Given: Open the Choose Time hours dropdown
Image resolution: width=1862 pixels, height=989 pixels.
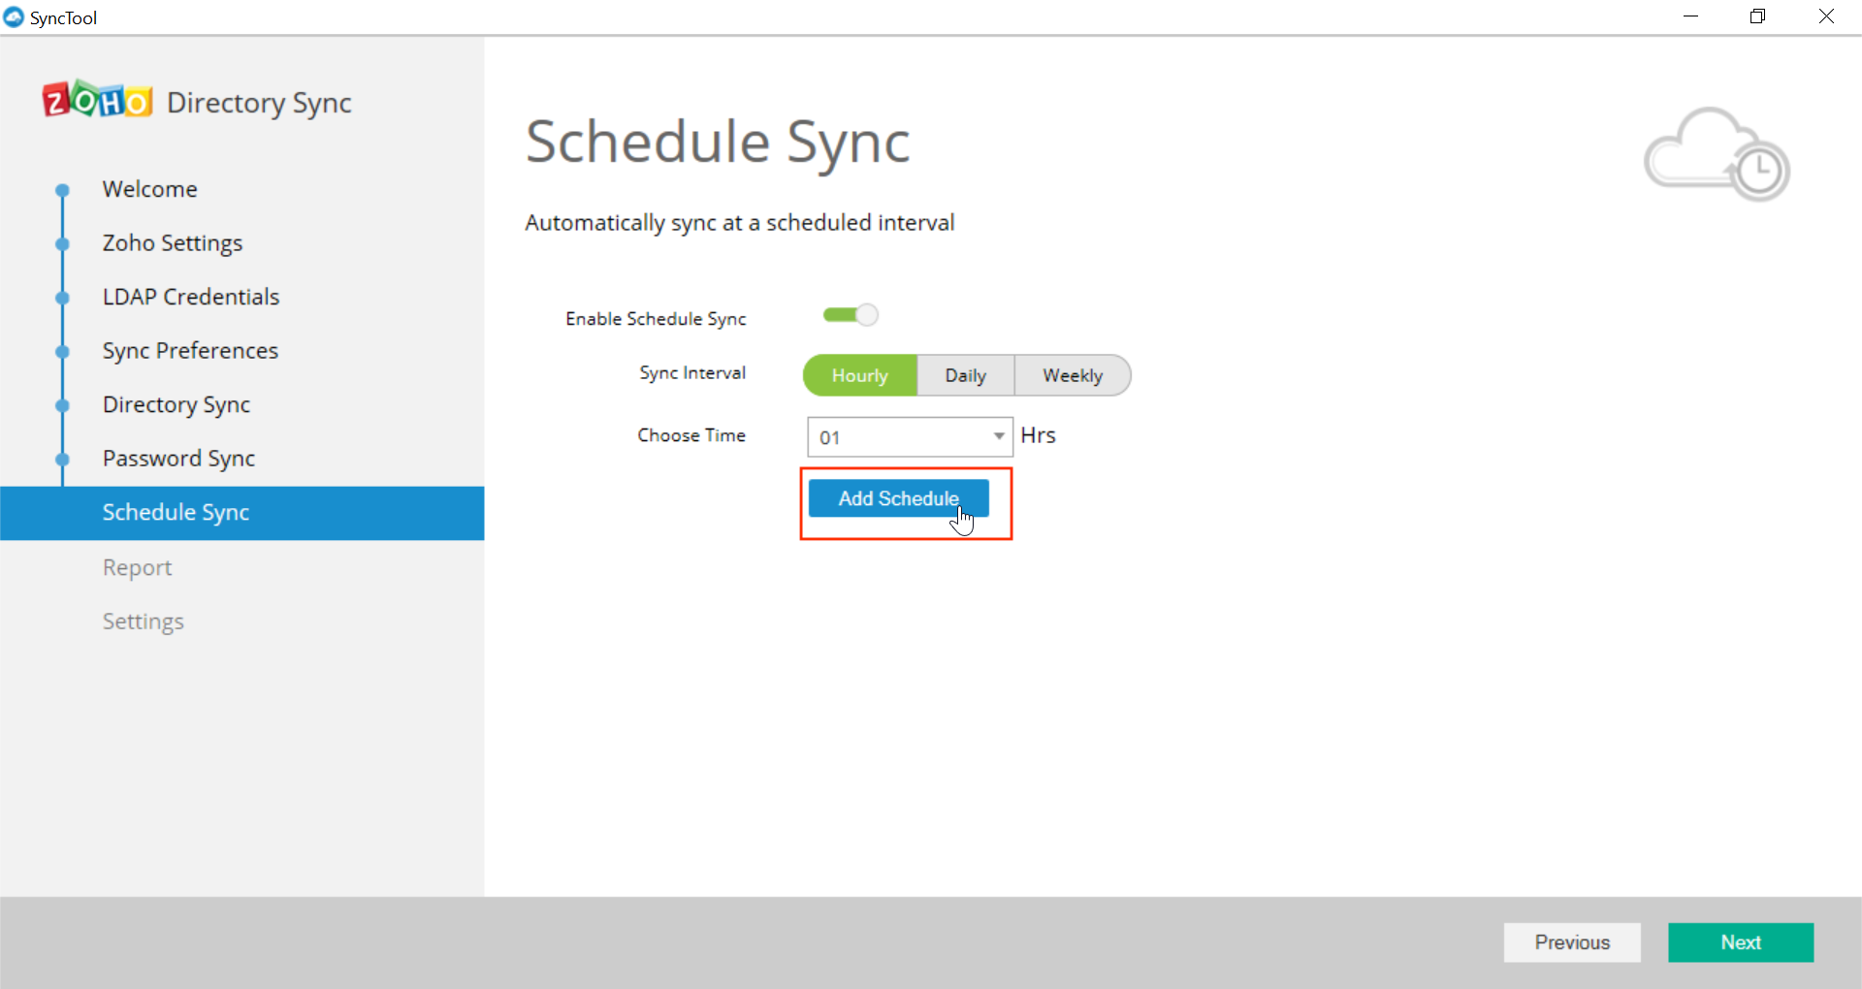Looking at the screenshot, I should [998, 436].
